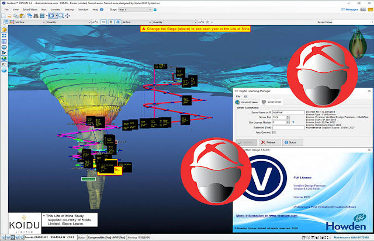Click the blue Help info icon
The height and width of the screenshot is (241, 374).
[x=102, y=9]
